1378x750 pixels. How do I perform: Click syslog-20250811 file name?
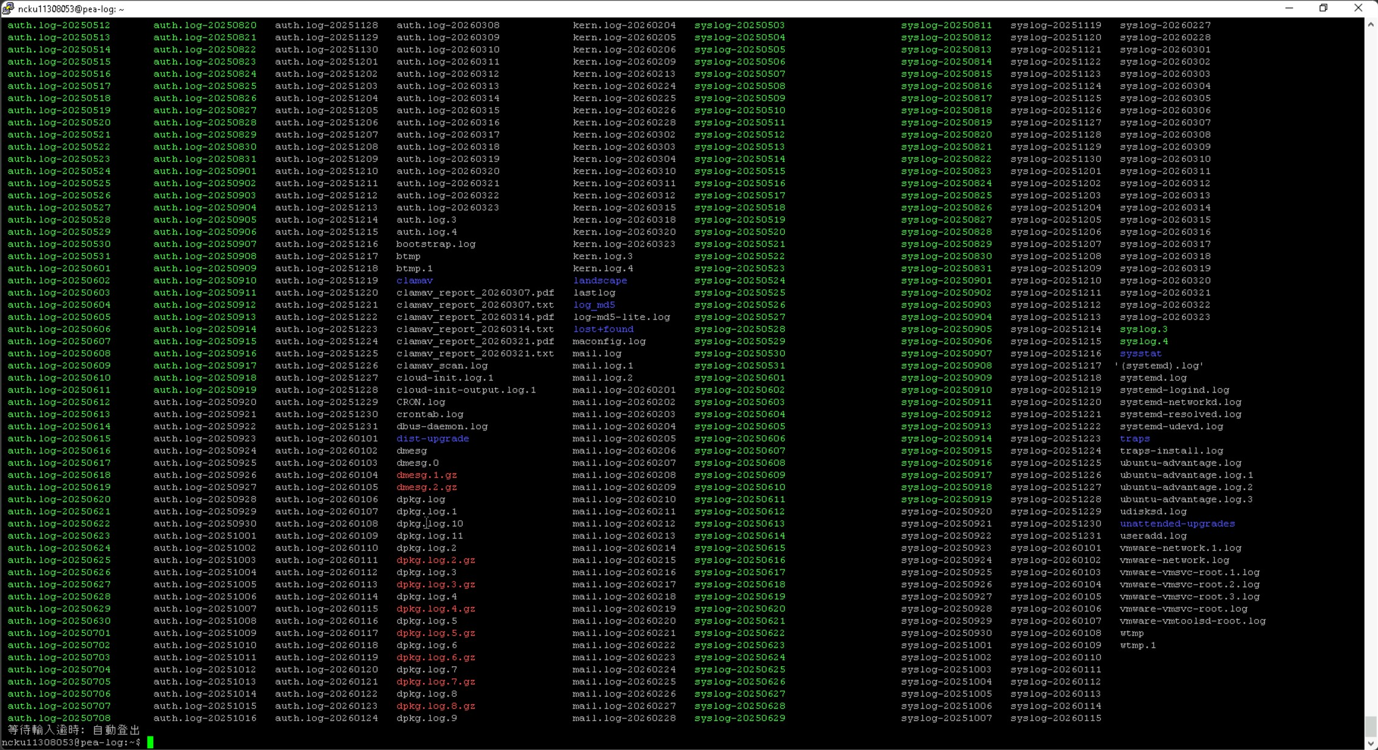point(946,25)
